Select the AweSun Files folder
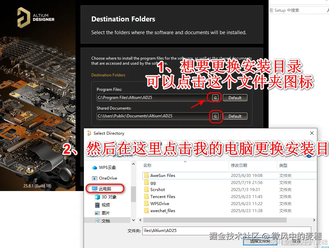This screenshot has width=329, height=248. pos(230,176)
